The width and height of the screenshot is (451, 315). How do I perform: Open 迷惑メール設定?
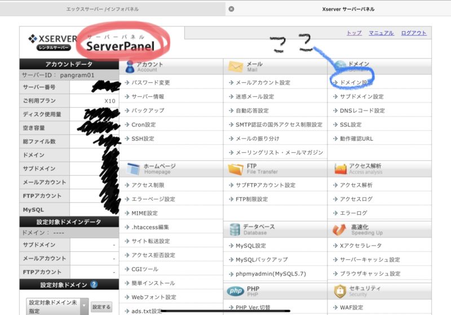[255, 96]
